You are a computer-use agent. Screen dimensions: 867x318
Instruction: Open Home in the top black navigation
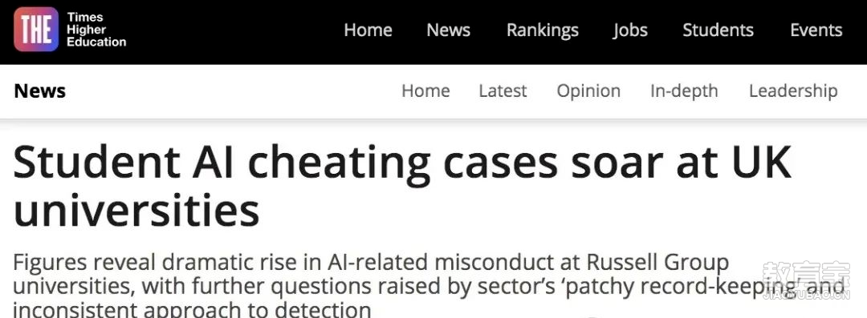tap(368, 30)
